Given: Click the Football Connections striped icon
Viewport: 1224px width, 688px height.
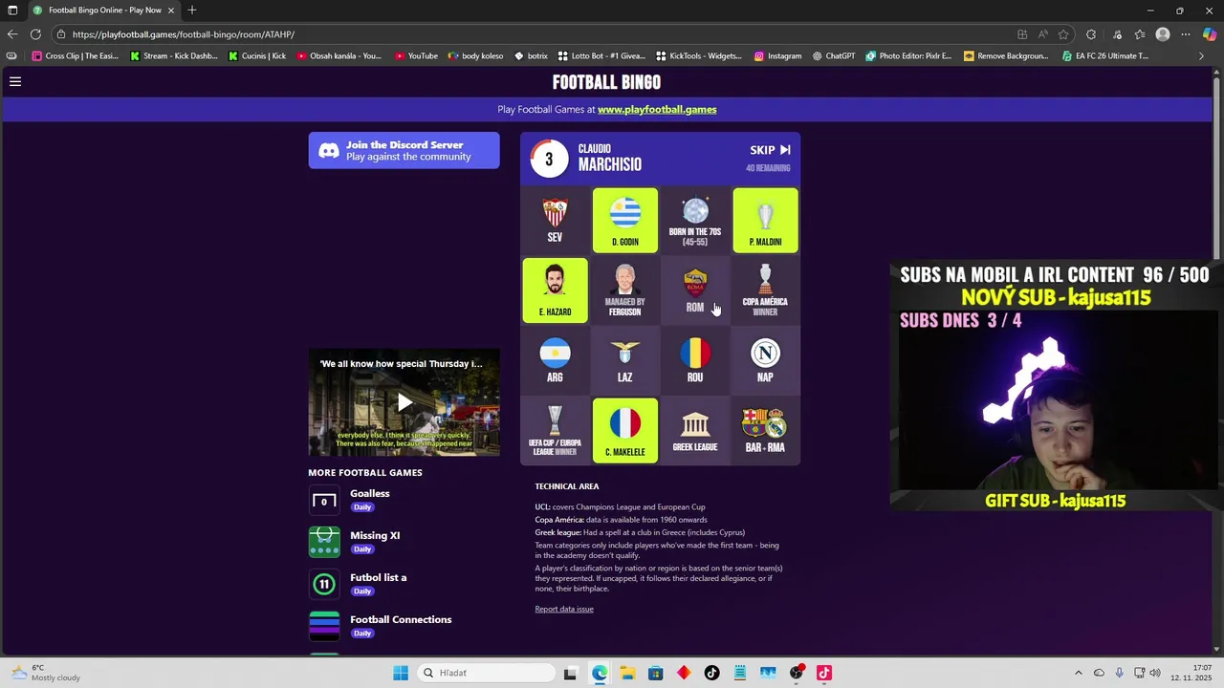Looking at the screenshot, I should [324, 626].
